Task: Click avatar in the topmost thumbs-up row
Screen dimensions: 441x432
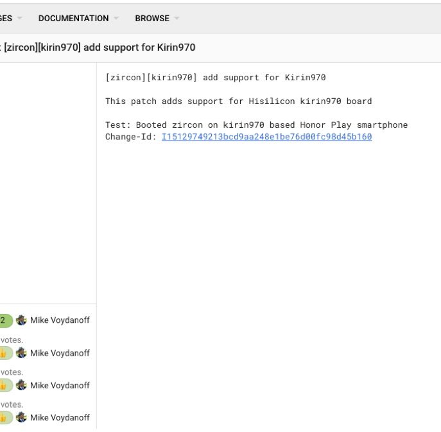Action: point(21,352)
